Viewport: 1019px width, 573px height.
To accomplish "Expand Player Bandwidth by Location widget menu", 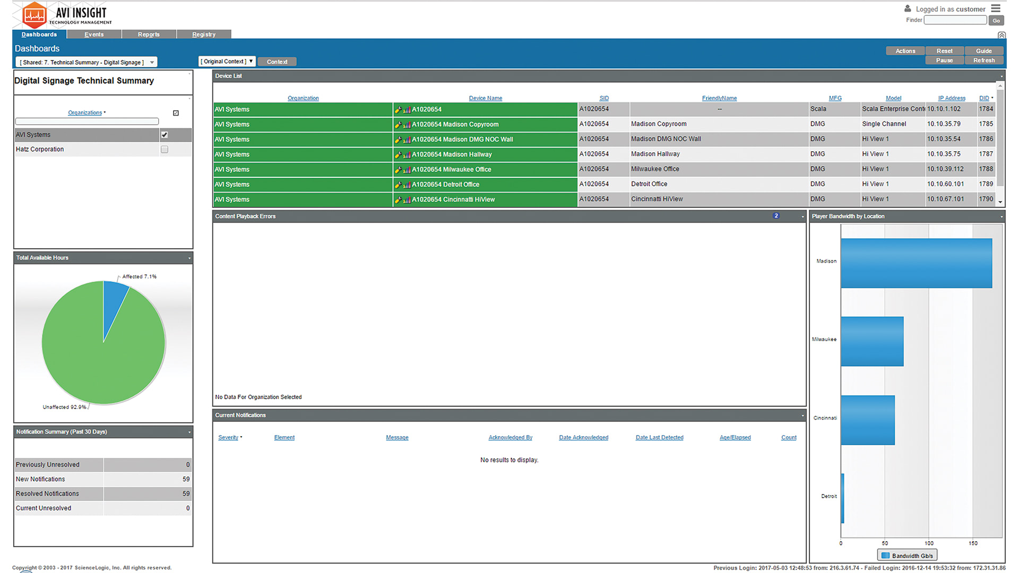I will 1001,216.
